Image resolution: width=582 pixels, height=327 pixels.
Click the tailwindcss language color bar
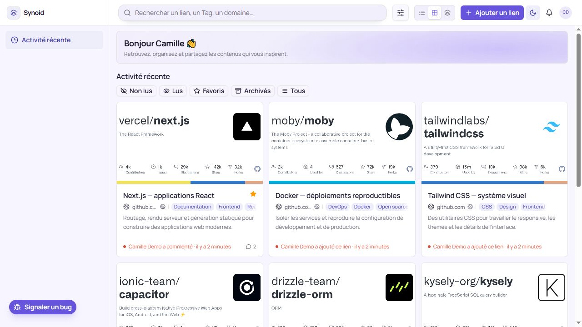click(494, 183)
